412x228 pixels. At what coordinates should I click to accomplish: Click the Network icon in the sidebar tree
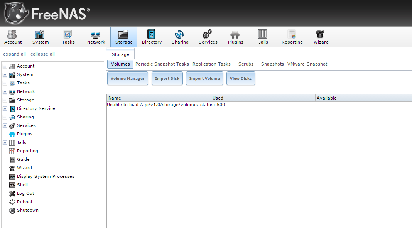(x=12, y=92)
